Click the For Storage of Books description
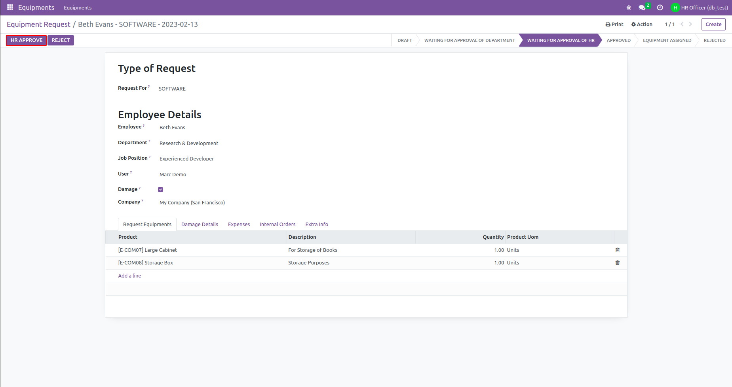Image resolution: width=732 pixels, height=387 pixels. click(x=313, y=250)
